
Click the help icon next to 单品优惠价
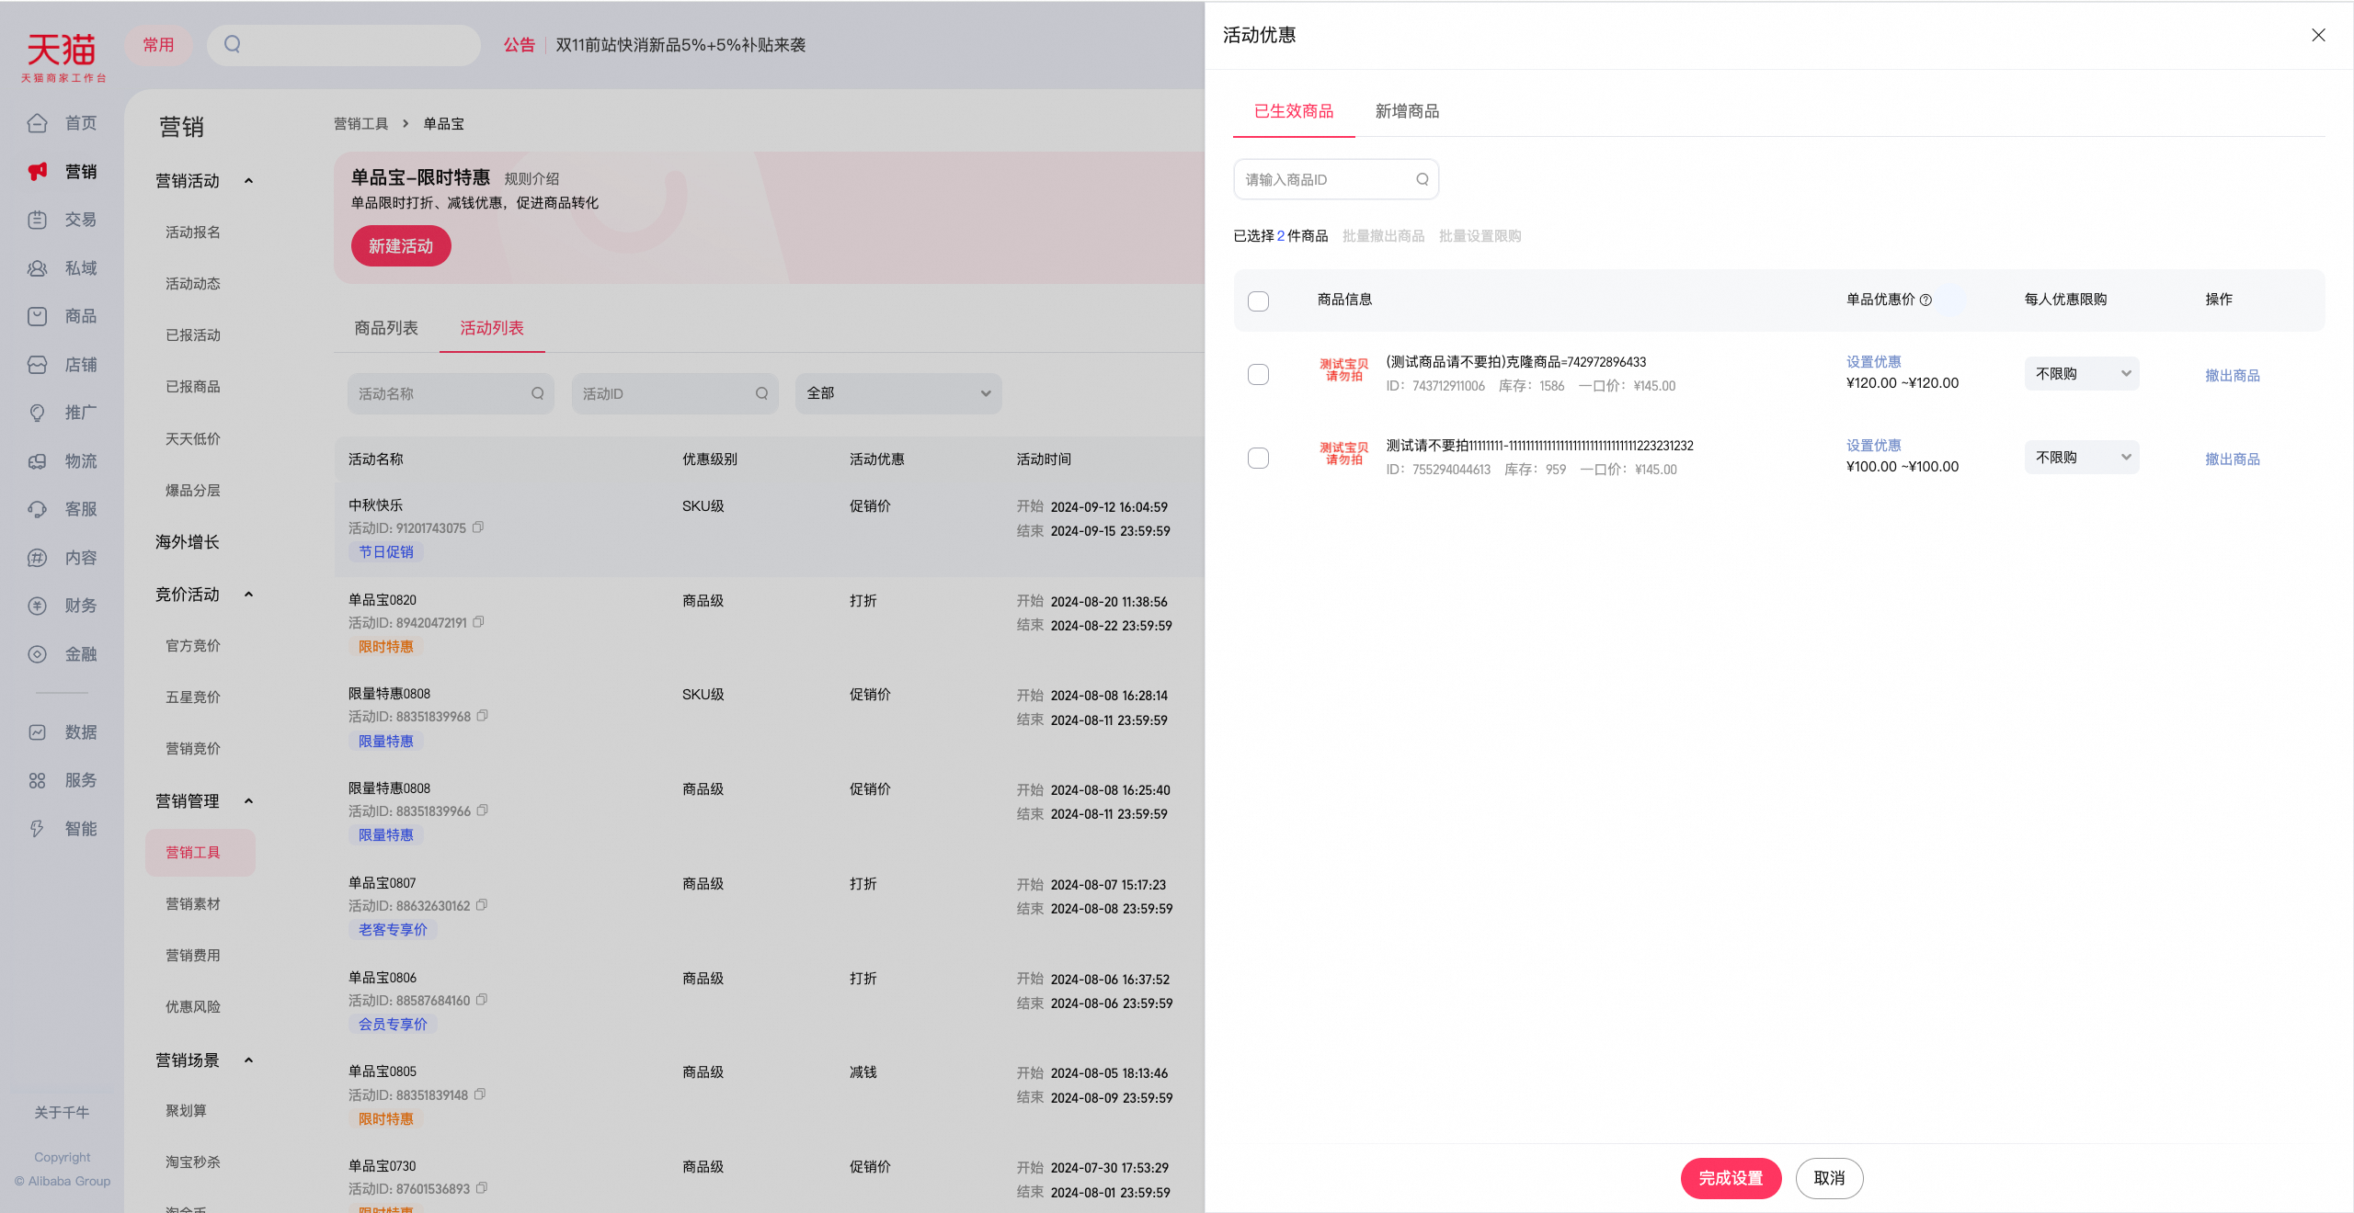pyautogui.click(x=1925, y=300)
